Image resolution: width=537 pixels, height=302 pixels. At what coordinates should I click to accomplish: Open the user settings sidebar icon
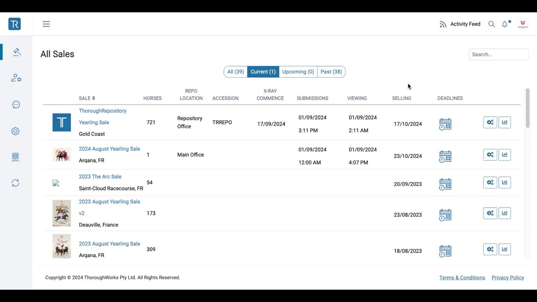(16, 78)
